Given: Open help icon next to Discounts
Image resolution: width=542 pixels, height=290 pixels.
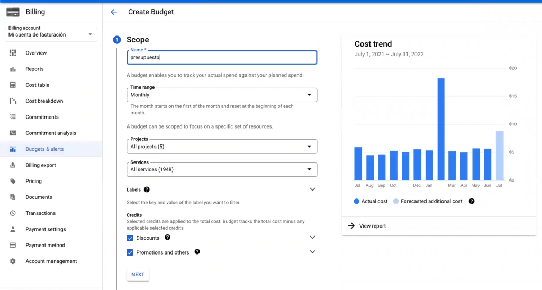Looking at the screenshot, I should click(168, 238).
